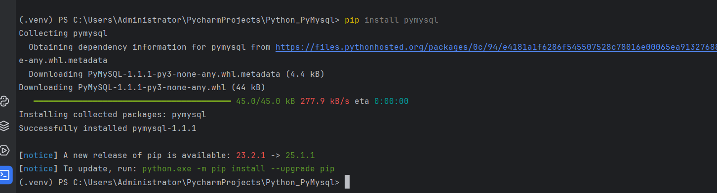The width and height of the screenshot is (717, 193).
Task: Click 'Downloading PyMySQL-1.1.1-py3-none-any.whl.metadata (4.4 kB)' line
Action: [x=176, y=74]
